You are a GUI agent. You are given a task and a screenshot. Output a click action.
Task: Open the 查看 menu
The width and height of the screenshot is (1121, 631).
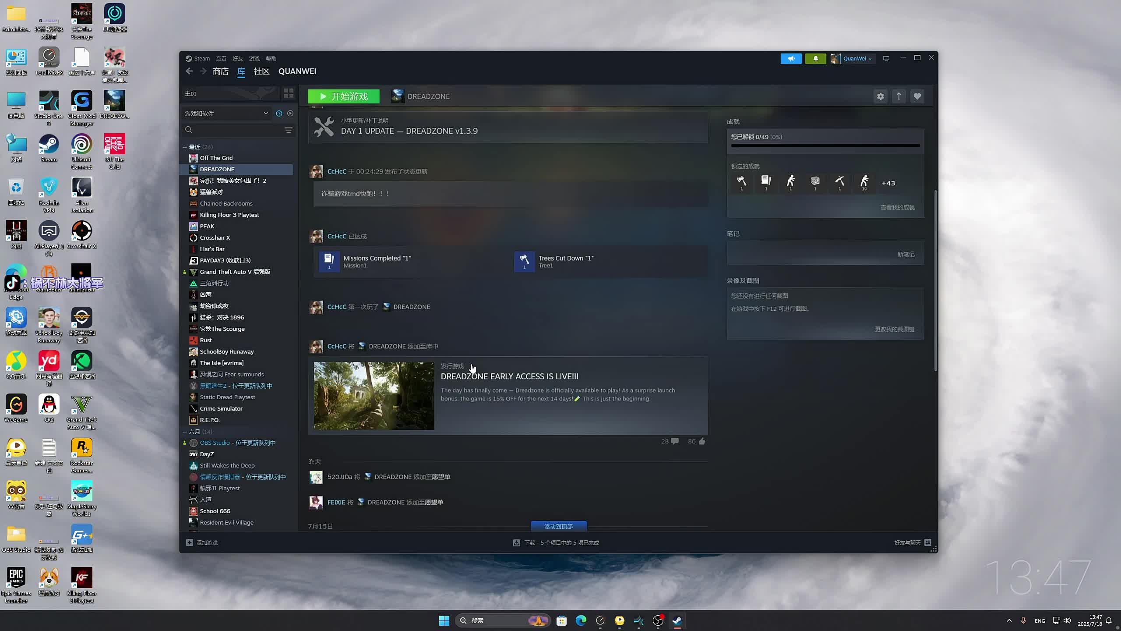click(x=221, y=58)
